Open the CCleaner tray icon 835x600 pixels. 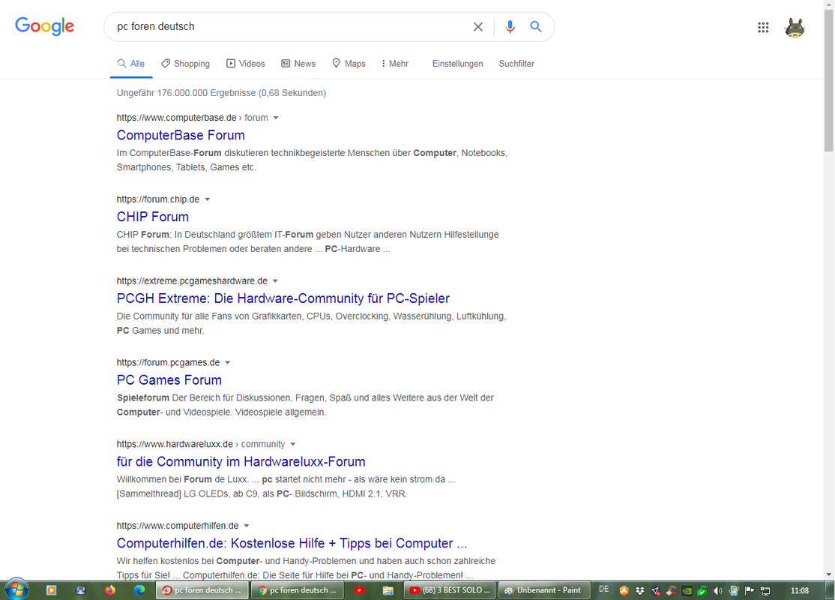click(671, 590)
